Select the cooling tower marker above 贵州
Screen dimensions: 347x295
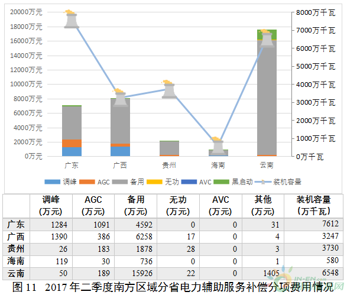click(x=169, y=89)
